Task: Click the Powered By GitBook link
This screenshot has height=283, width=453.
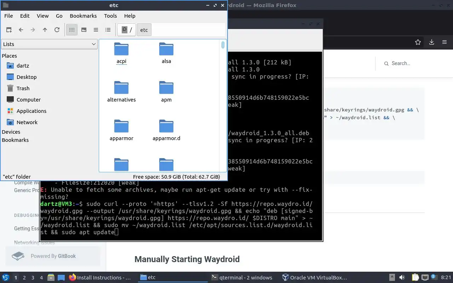Action: pos(53,256)
